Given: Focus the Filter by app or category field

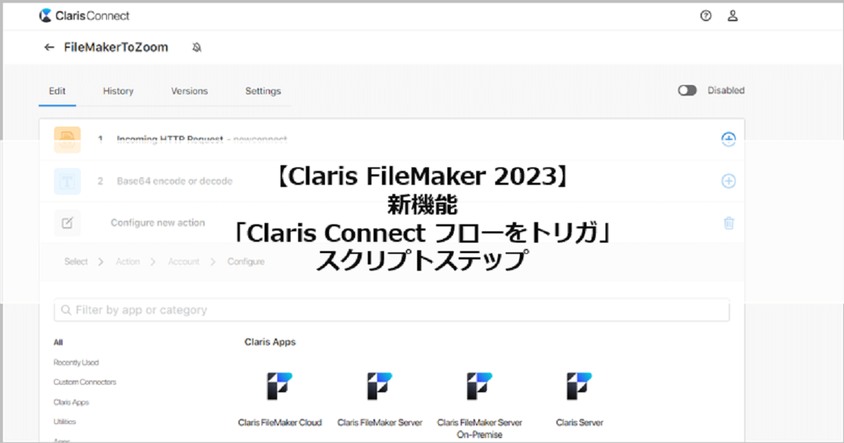Looking at the screenshot, I should click(x=392, y=310).
